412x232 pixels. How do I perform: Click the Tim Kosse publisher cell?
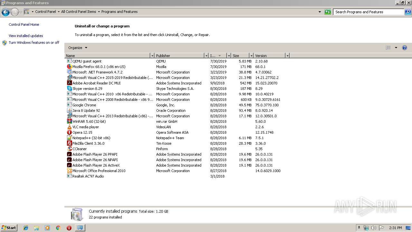click(x=164, y=143)
